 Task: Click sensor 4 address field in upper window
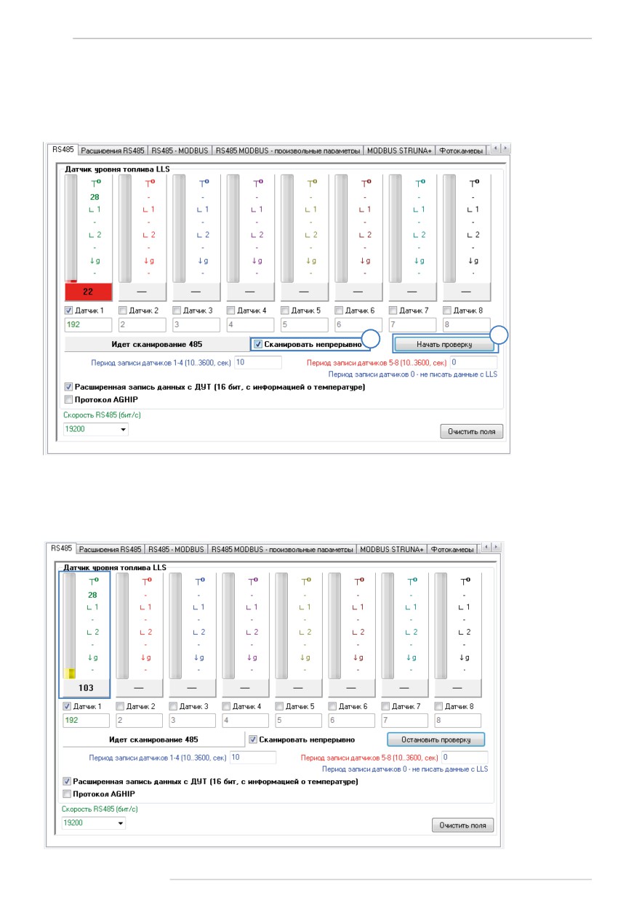coord(250,325)
